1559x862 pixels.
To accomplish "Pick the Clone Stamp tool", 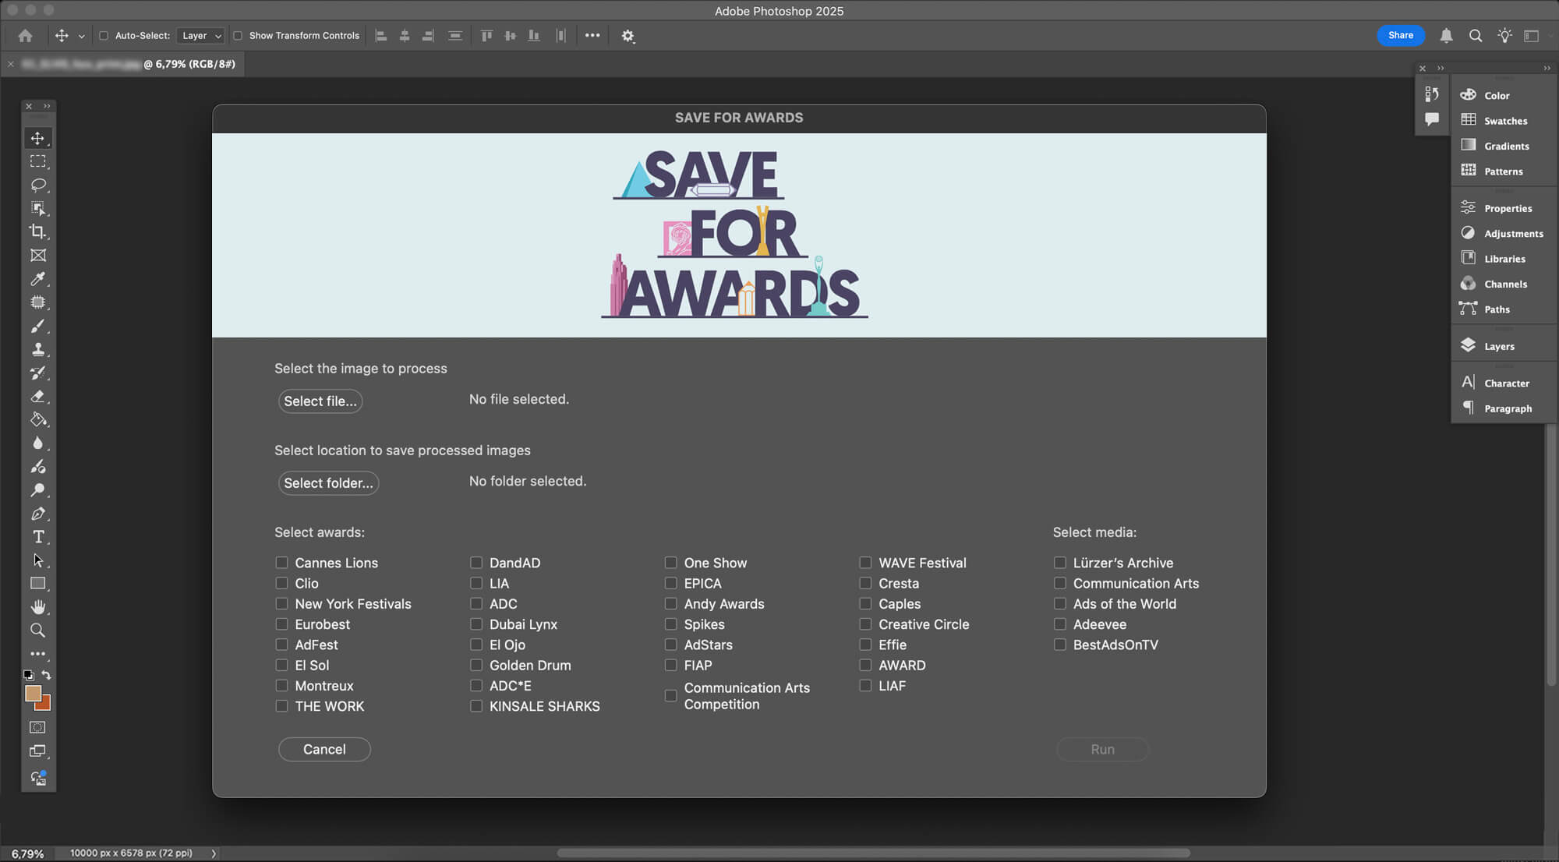I will (37, 349).
